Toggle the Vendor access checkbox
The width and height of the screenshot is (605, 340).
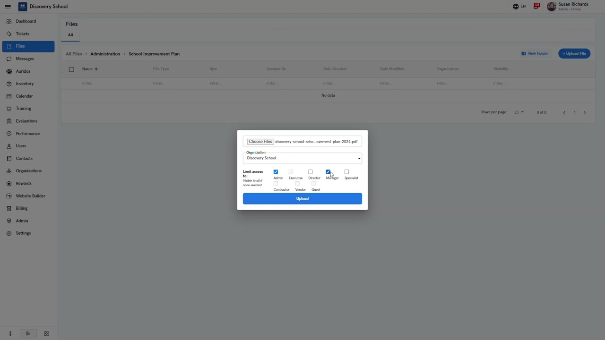[297, 184]
